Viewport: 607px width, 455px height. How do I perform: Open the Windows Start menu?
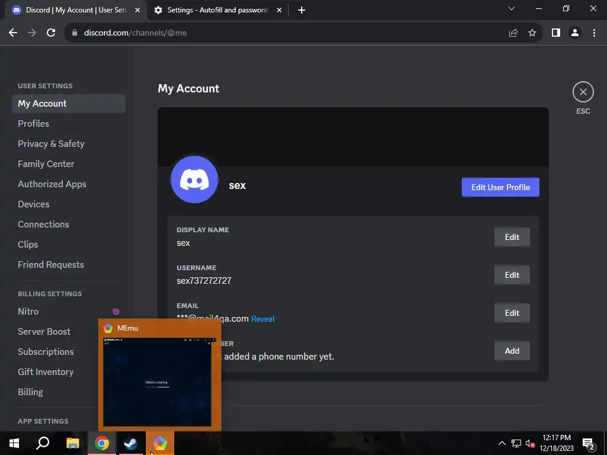click(14, 443)
